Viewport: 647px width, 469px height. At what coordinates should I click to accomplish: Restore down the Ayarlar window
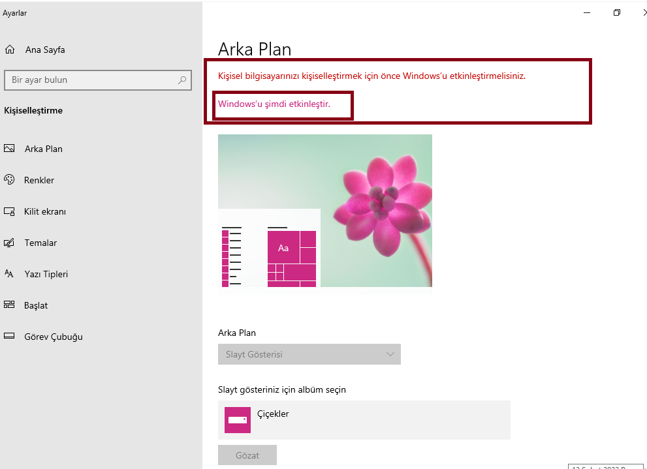point(617,13)
